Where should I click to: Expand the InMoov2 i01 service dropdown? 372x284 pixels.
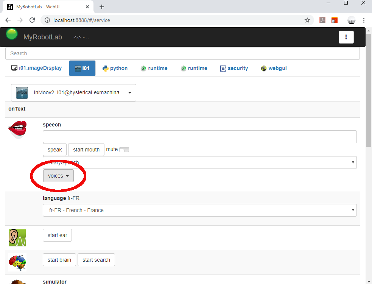[73, 93]
